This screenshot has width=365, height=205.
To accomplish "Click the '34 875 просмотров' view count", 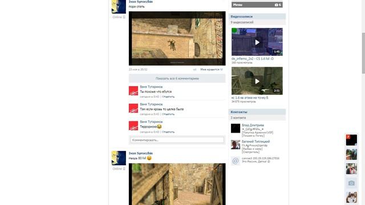I will [x=244, y=102].
